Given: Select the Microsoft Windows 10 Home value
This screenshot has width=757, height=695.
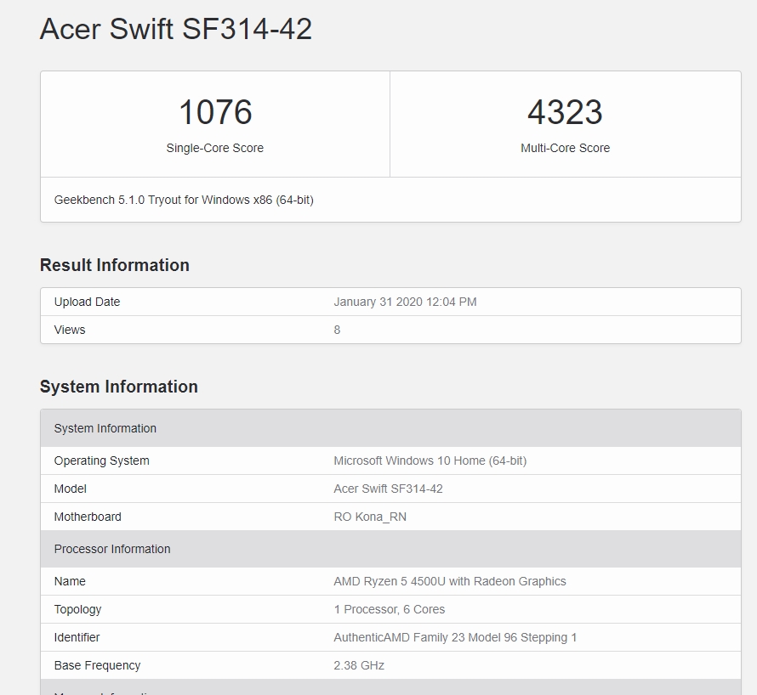Looking at the screenshot, I should click(x=430, y=461).
